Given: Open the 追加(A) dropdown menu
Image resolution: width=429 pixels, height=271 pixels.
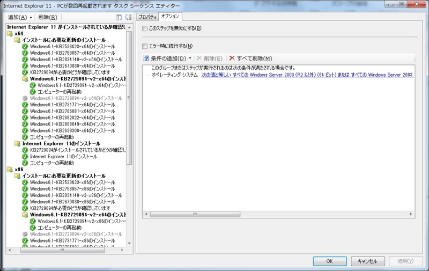Looking at the screenshot, I should pos(20,18).
